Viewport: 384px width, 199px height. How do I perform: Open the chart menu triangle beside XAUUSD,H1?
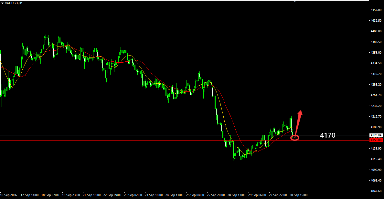(x=3, y=3)
